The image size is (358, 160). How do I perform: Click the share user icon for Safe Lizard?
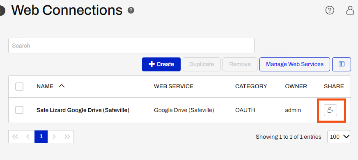pyautogui.click(x=330, y=110)
